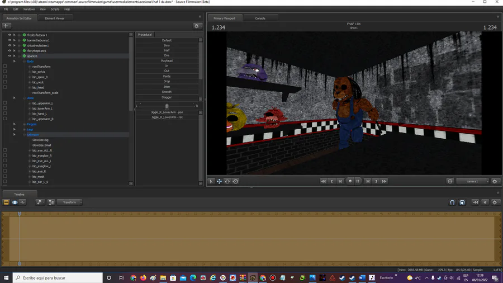Collapse the Unknown control group
The image size is (503, 283).
click(25, 135)
